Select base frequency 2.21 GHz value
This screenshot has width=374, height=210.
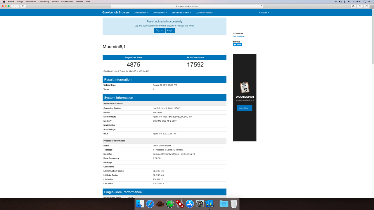(157, 158)
